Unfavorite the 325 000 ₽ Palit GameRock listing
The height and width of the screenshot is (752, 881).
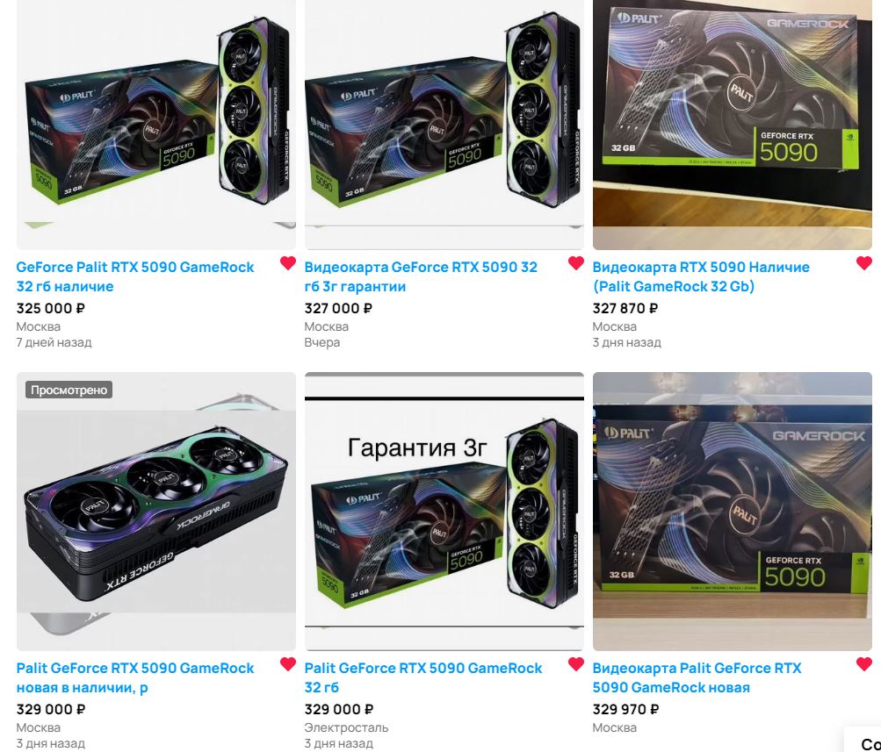[288, 262]
